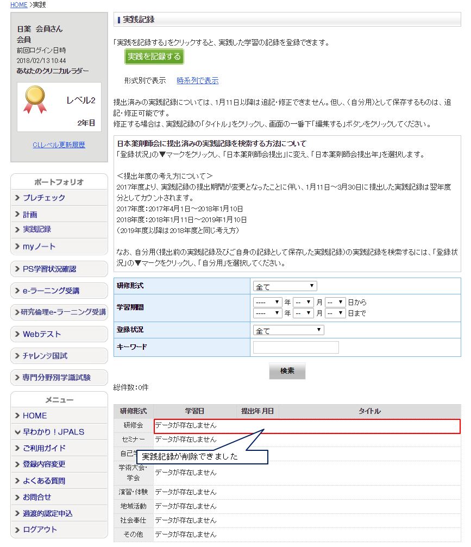Click the セミナー row label
This screenshot has width=471, height=547.
(x=133, y=439)
